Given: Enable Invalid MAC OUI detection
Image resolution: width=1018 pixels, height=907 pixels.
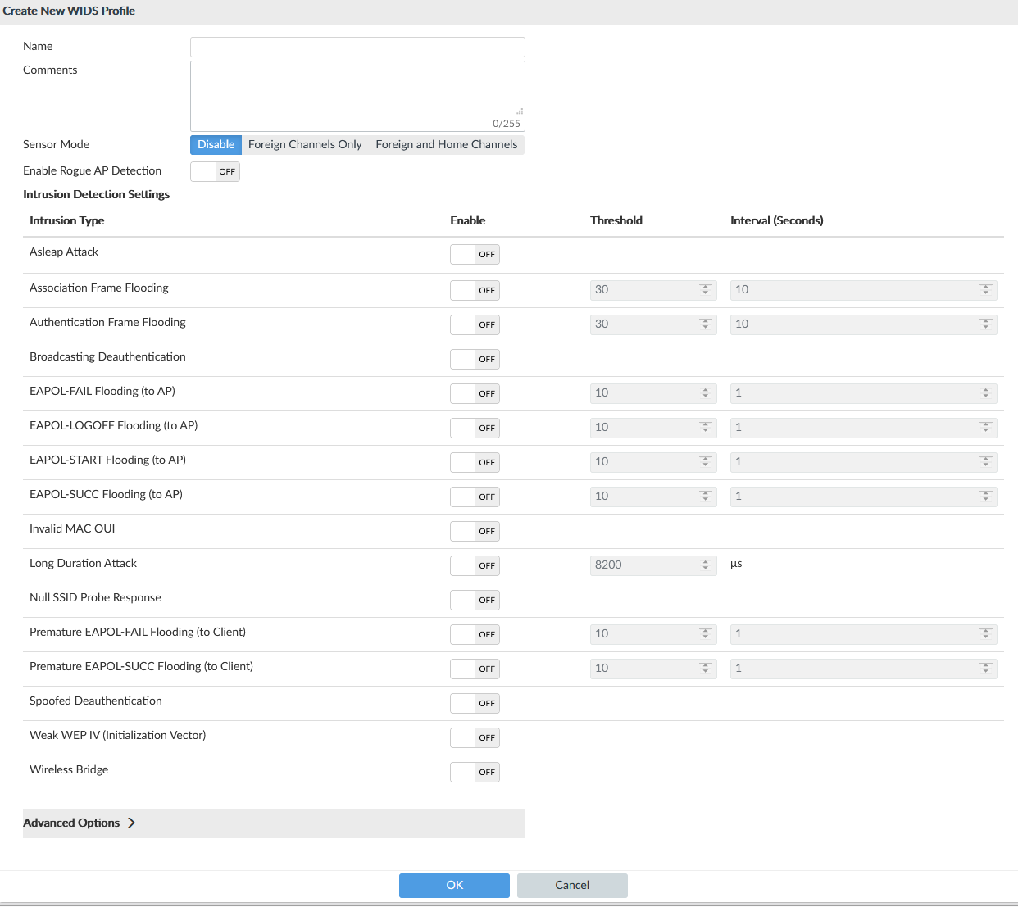Looking at the screenshot, I should (475, 531).
